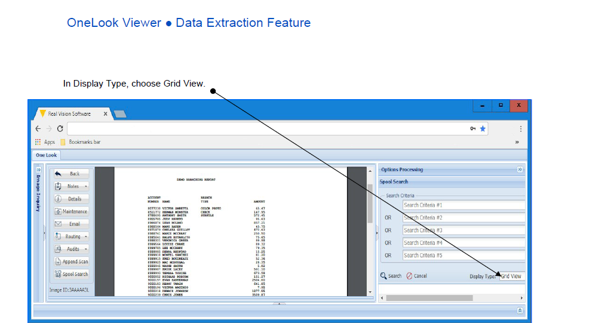Click the options panel horizontal scrollbar thumb

tap(430, 298)
